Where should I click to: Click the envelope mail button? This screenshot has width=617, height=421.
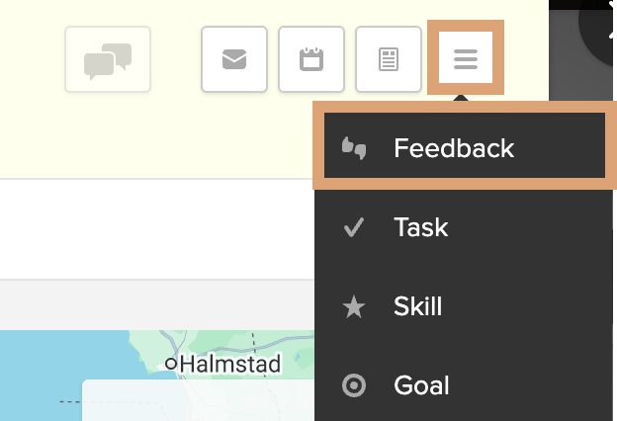click(234, 59)
